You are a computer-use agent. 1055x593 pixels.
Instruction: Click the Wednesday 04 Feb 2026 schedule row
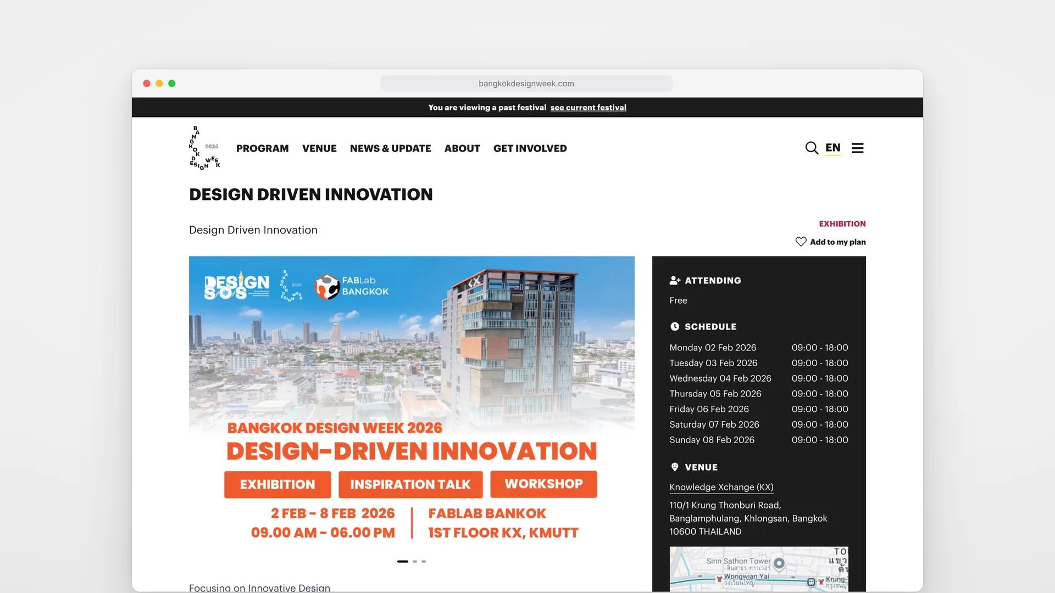(x=759, y=378)
